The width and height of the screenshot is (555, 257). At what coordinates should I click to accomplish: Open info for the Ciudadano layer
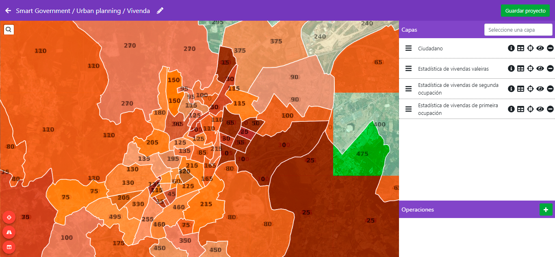[x=511, y=48]
